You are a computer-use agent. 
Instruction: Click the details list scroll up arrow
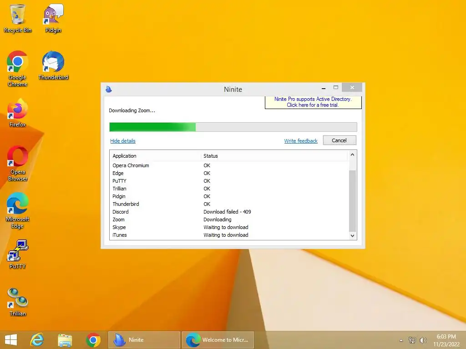click(353, 155)
